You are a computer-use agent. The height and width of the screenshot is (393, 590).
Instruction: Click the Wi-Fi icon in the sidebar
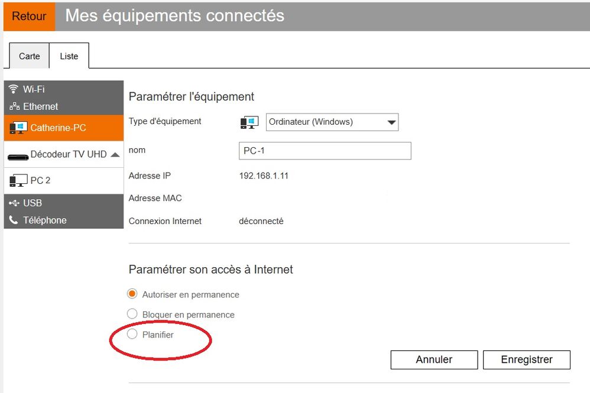click(13, 89)
